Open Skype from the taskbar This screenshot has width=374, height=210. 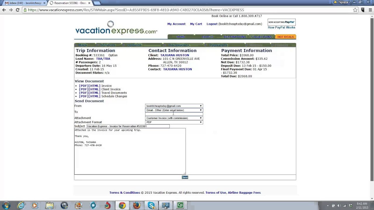[x=151, y=205]
